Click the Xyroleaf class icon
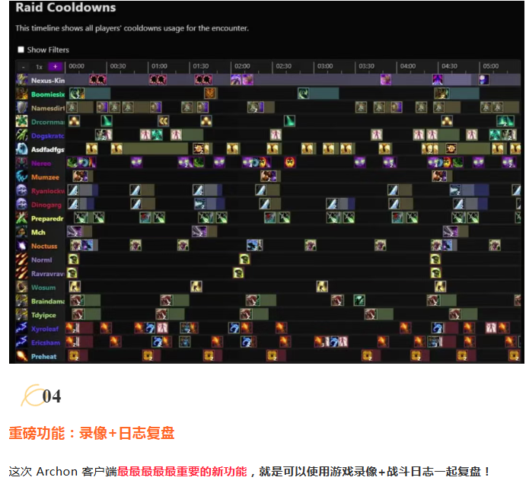529x490 pixels. click(23, 329)
